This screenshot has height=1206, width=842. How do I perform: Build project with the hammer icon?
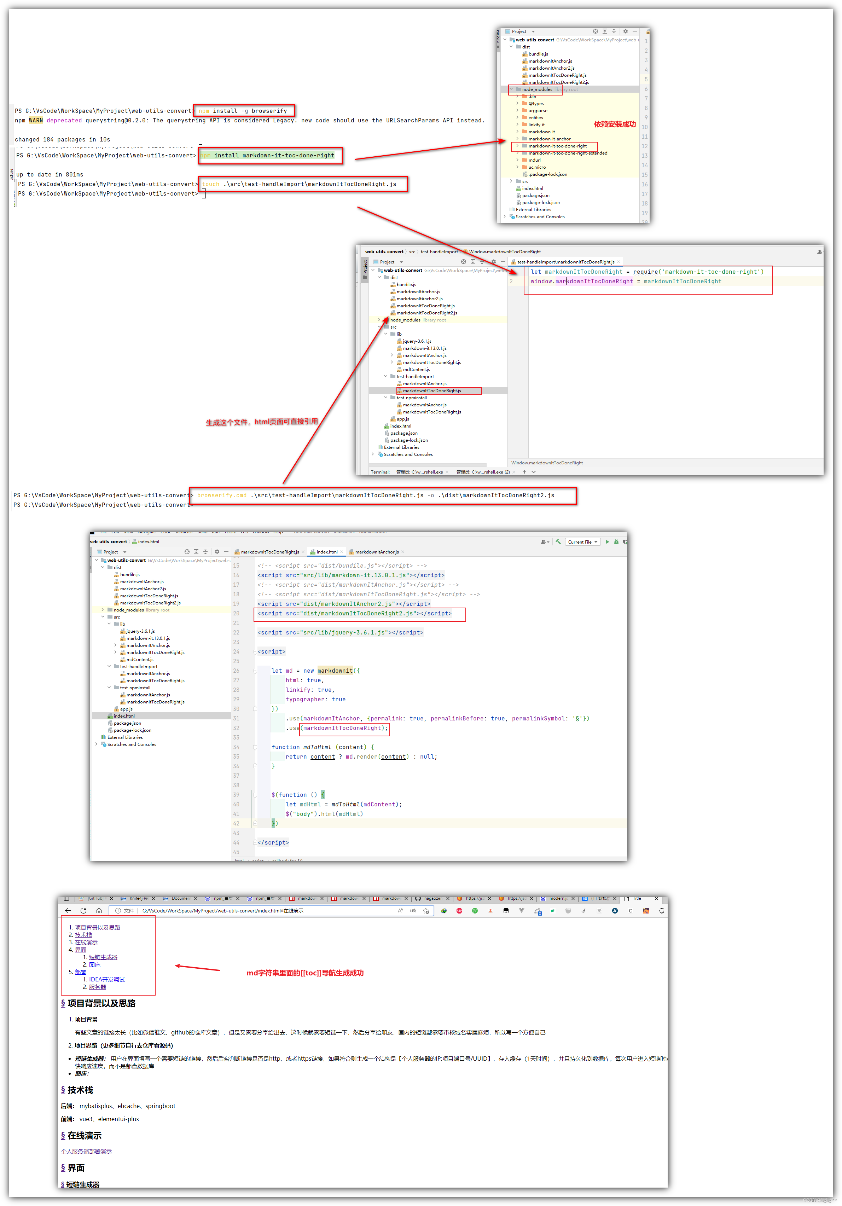pos(558,541)
